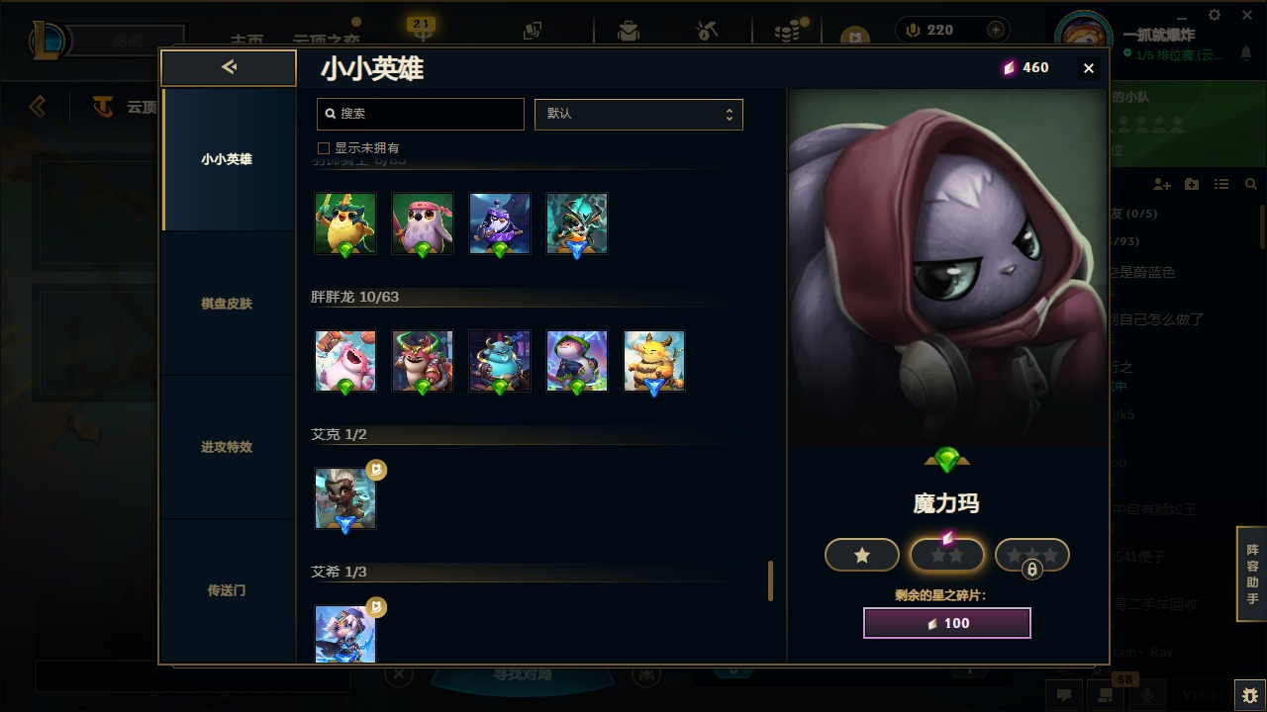Viewport: 1267px width, 712px height.
Task: Click the star shard icon showing 460
Action: point(1010,67)
